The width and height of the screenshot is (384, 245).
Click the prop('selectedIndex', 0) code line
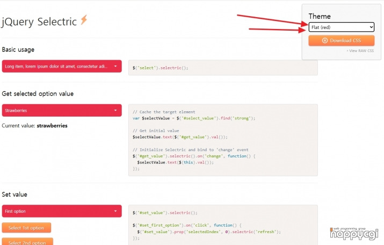(x=209, y=232)
